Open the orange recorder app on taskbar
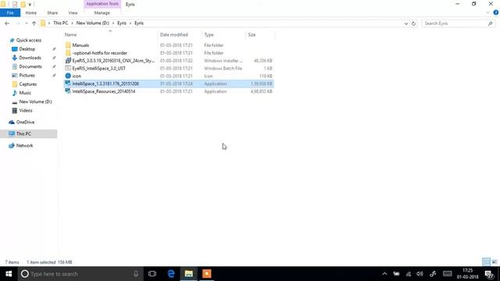Viewport: 500px width, 281px height. point(206,274)
